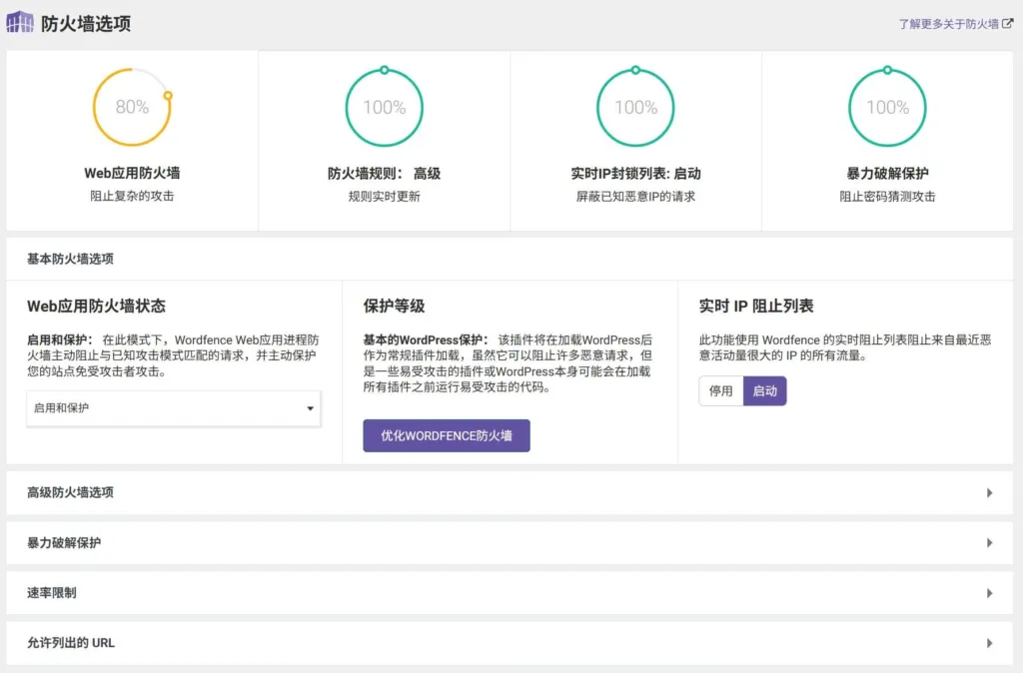Expand the 暴力破解保护 section
The width and height of the screenshot is (1023, 673).
click(x=511, y=542)
